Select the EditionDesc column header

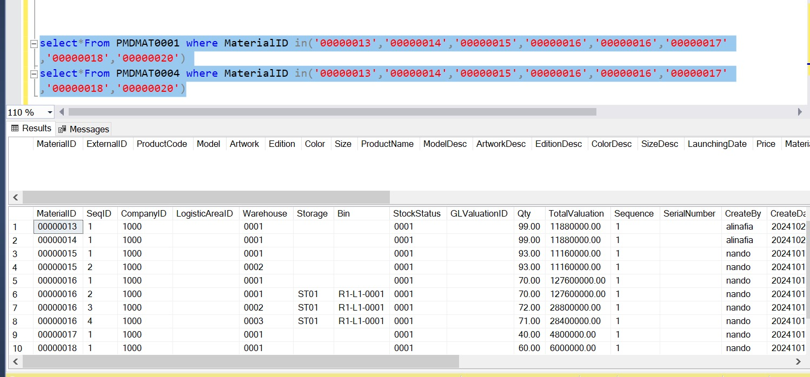click(559, 144)
